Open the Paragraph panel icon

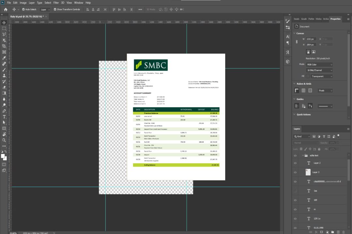pos(287,43)
